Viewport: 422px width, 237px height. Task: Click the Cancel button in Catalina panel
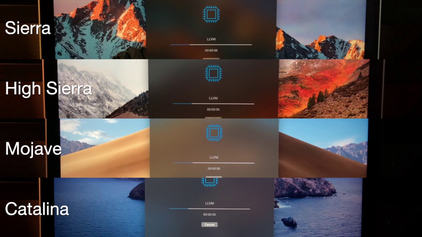(x=209, y=224)
